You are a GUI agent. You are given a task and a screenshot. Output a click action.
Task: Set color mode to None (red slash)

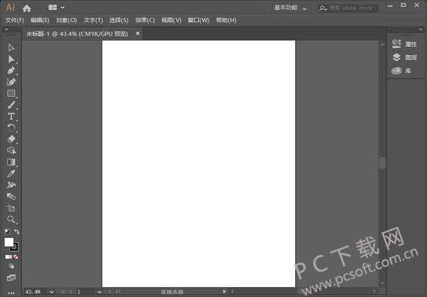(16, 256)
